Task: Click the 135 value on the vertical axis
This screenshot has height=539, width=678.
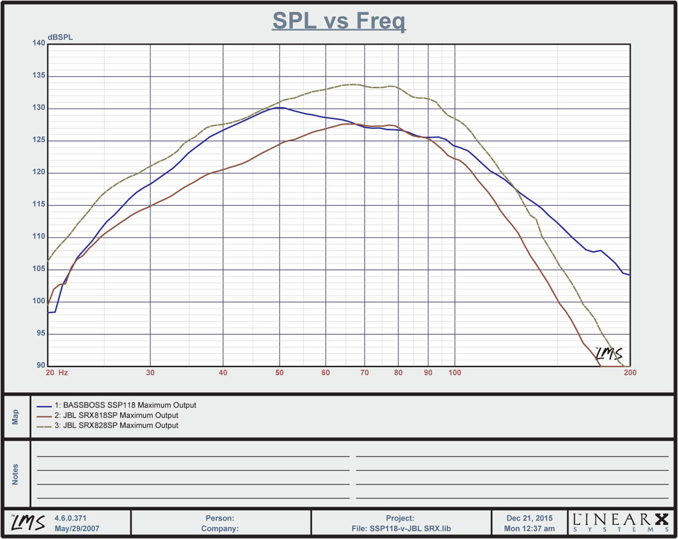Action: point(39,76)
